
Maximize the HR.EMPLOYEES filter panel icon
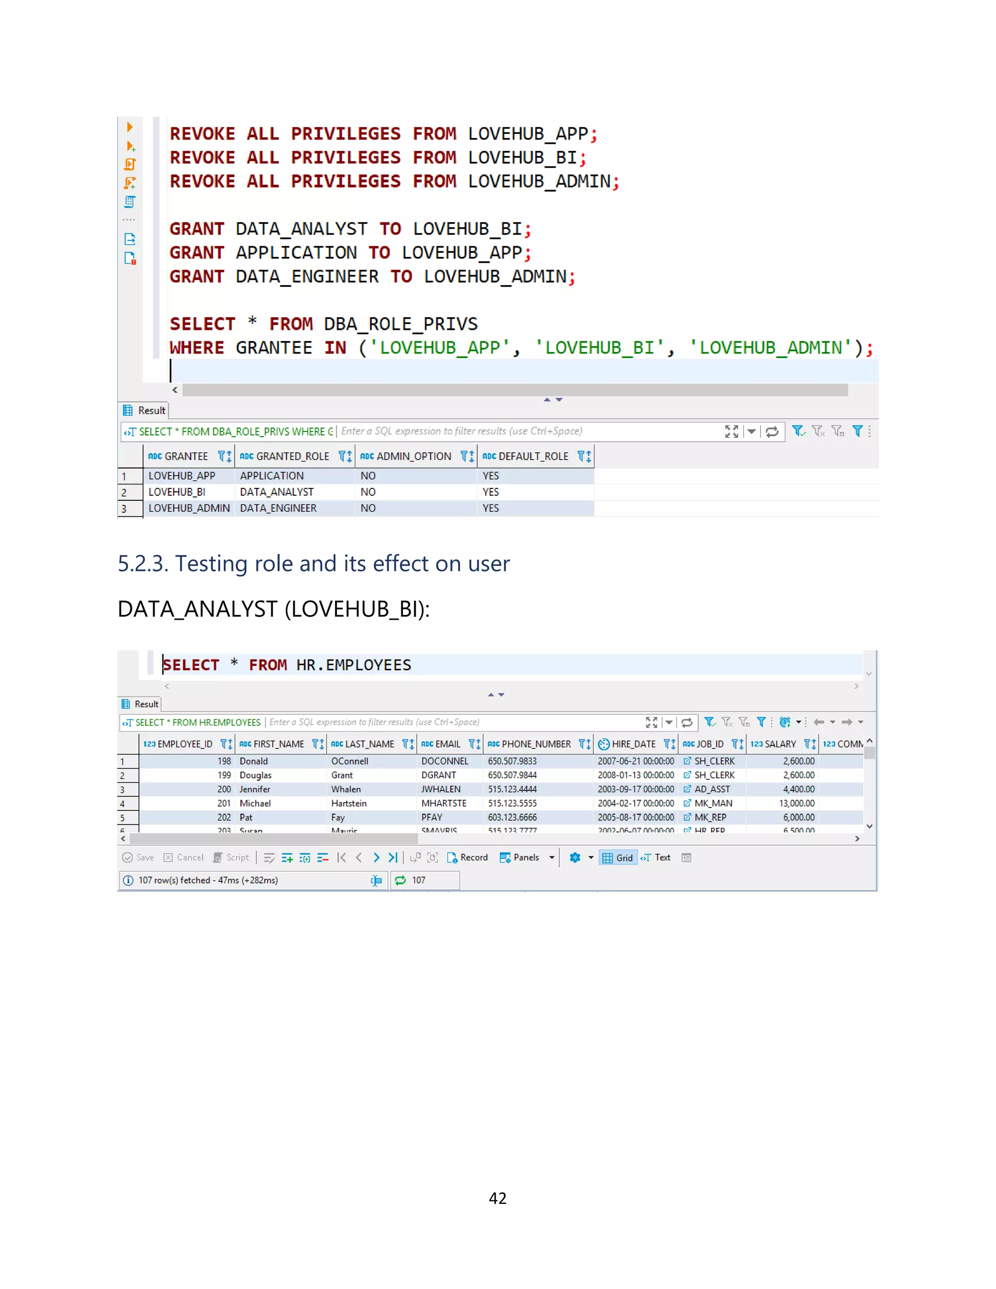pyautogui.click(x=651, y=722)
